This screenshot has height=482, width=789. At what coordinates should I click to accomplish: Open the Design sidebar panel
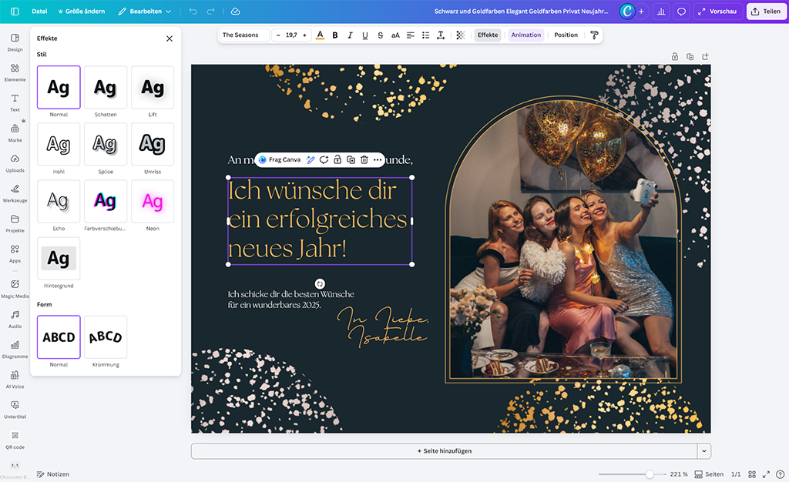click(x=15, y=42)
